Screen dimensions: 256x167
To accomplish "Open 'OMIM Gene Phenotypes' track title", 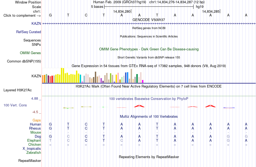I will click(x=149, y=49).
